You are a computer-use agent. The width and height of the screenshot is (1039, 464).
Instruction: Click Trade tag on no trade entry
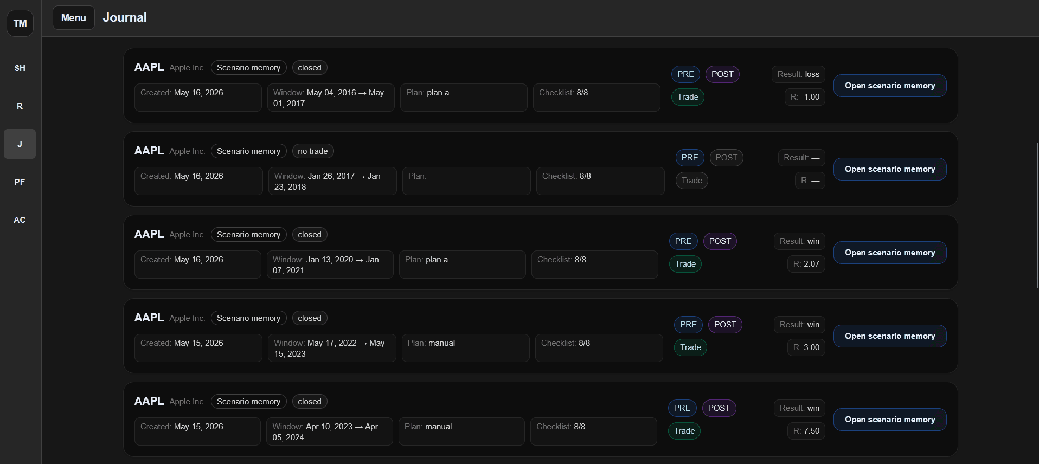click(692, 181)
